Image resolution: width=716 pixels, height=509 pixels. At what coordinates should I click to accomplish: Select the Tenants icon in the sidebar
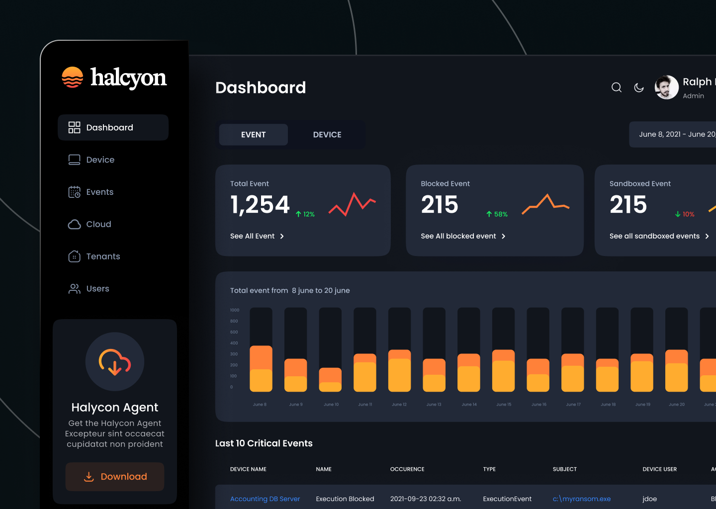point(75,256)
